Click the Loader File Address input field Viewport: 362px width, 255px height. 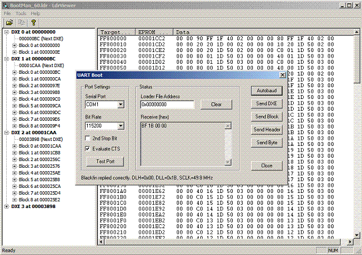(x=167, y=105)
